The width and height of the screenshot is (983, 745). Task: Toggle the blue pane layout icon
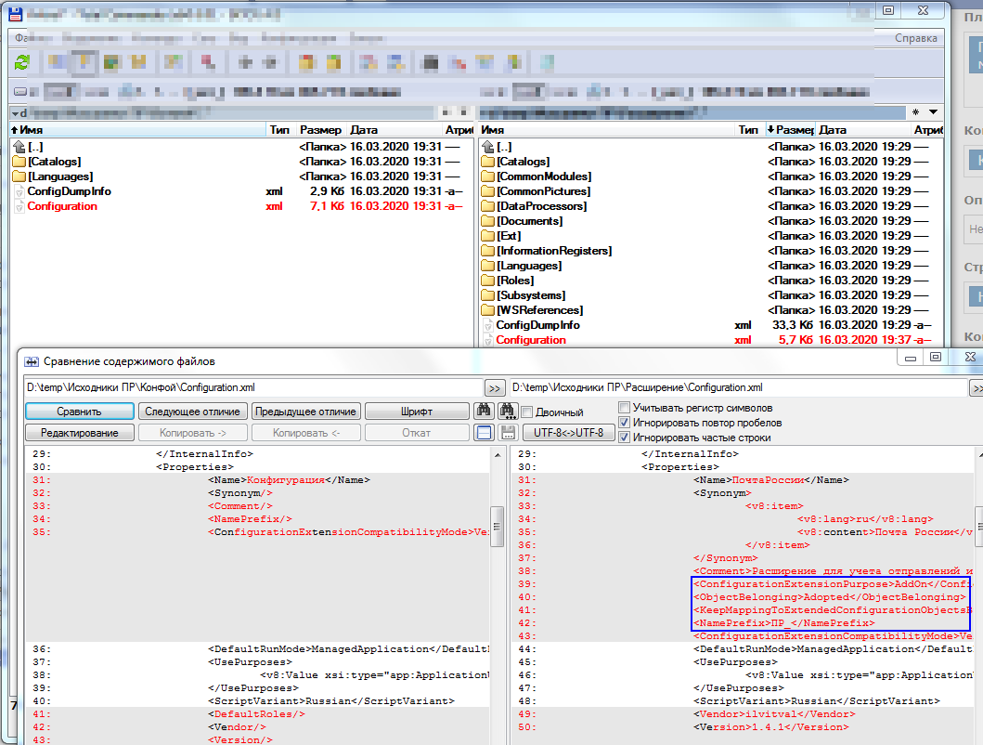click(x=484, y=433)
